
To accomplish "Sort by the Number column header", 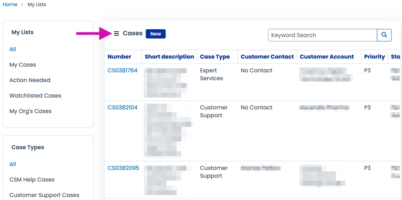I will (120, 57).
